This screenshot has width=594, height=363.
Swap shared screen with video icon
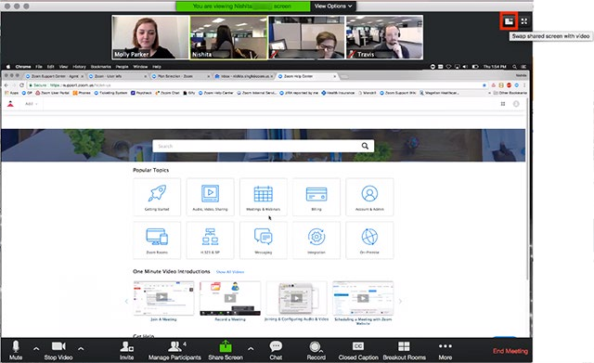pyautogui.click(x=509, y=21)
